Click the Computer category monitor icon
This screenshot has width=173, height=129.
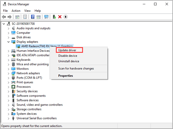13,33
